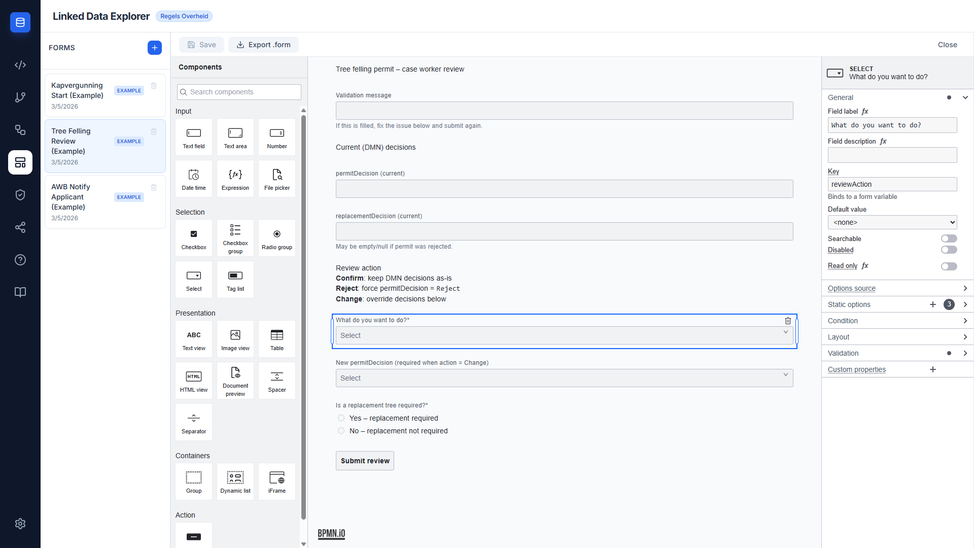The image size is (974, 548).
Task: Open the share icon in the left sidebar
Action: point(20,227)
